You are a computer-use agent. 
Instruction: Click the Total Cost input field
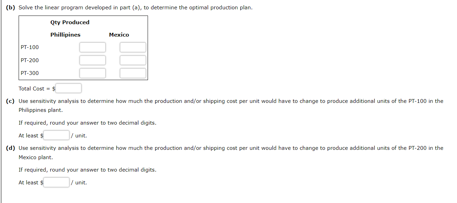(x=68, y=88)
